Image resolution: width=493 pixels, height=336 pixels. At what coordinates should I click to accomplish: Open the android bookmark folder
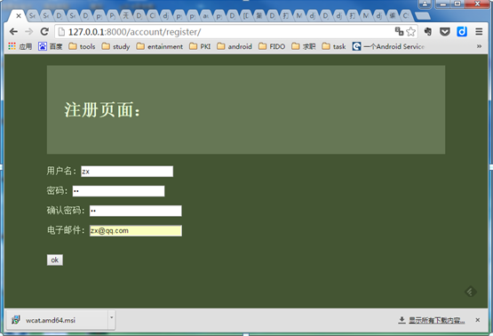(x=235, y=46)
